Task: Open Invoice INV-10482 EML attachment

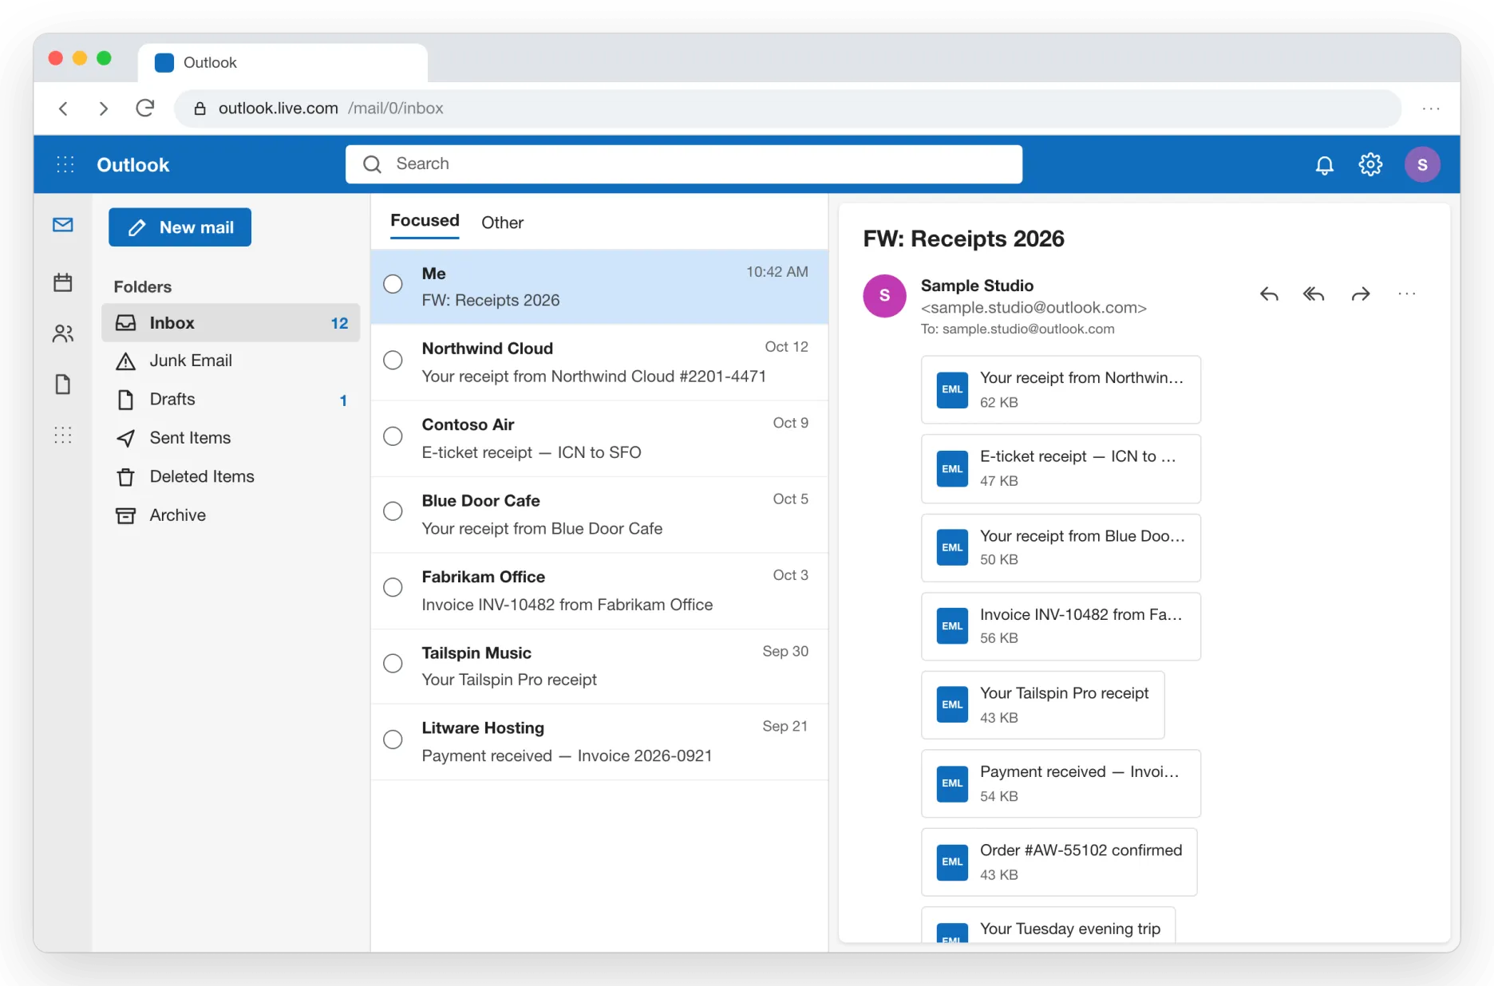Action: pos(1061,626)
